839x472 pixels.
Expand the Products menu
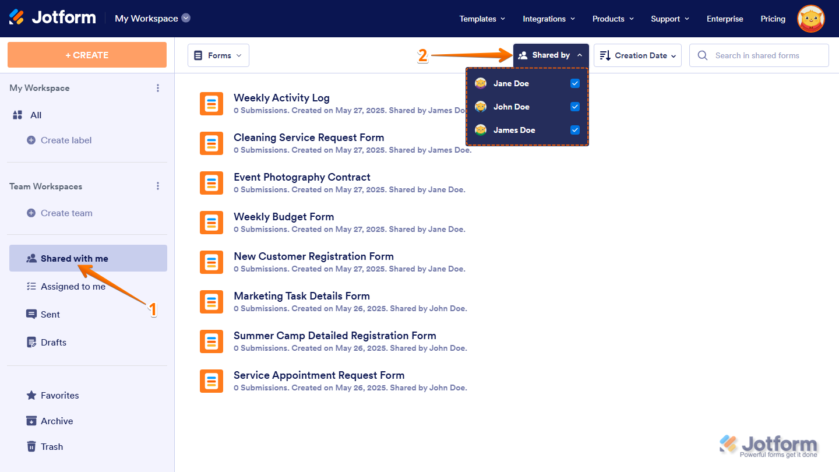point(613,19)
